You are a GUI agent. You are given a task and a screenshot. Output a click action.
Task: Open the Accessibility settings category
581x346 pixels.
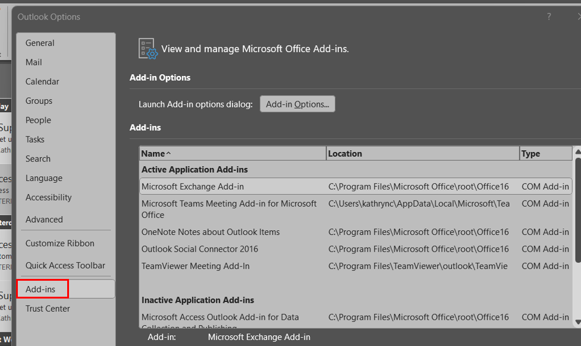[x=48, y=198]
